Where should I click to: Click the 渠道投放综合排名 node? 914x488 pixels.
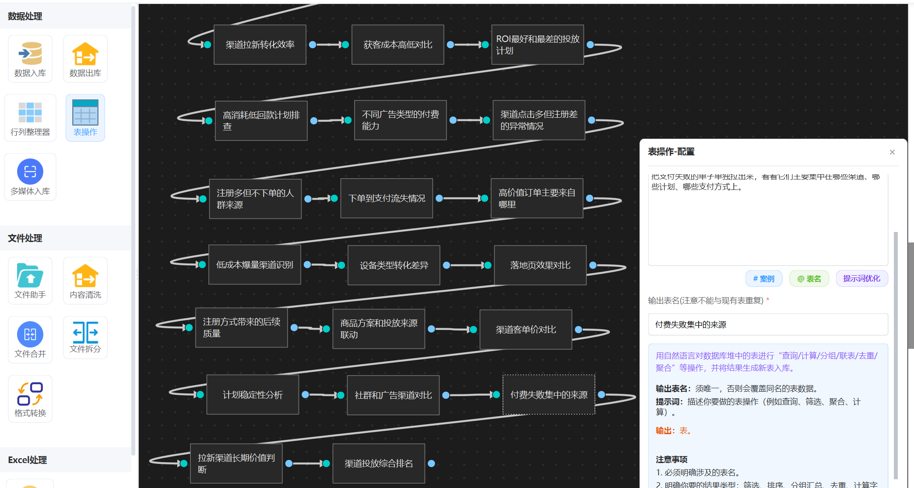[379, 463]
